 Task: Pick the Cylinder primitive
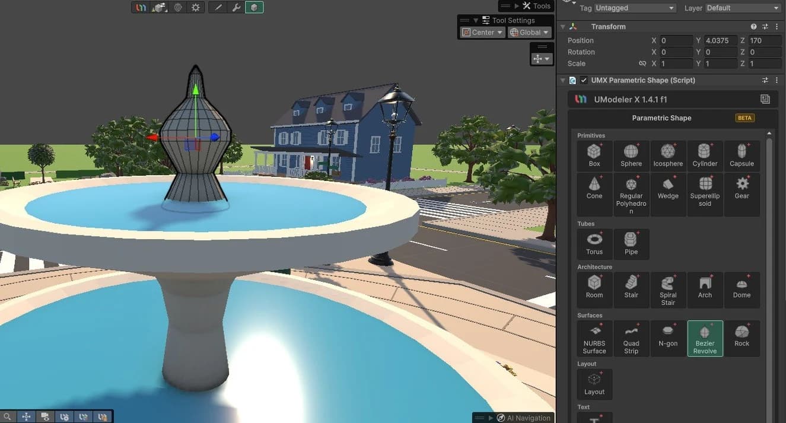click(705, 155)
